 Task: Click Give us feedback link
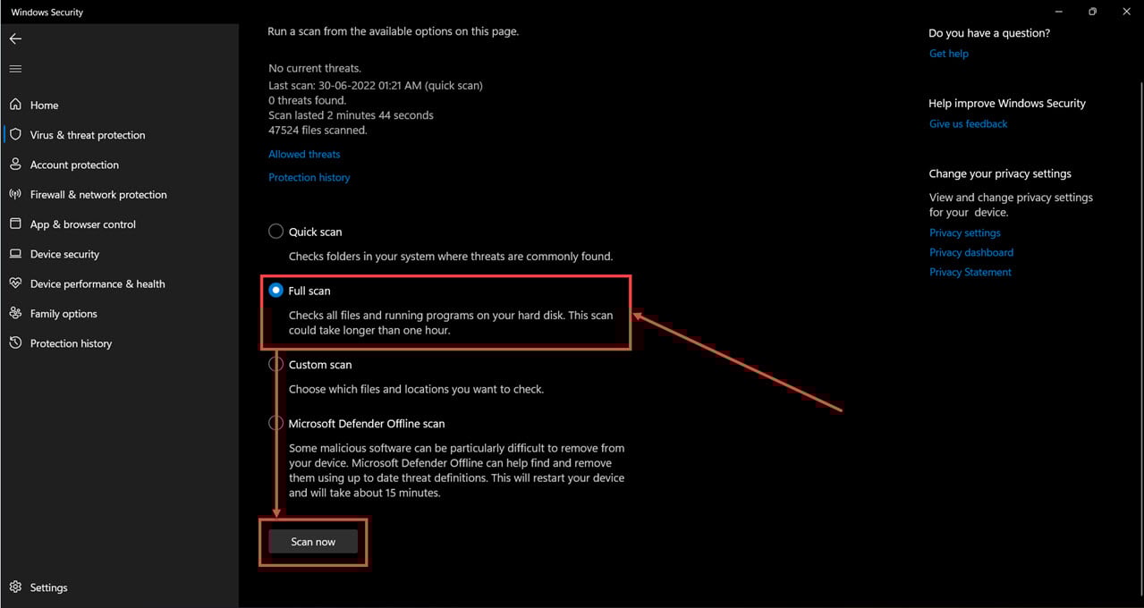point(968,123)
